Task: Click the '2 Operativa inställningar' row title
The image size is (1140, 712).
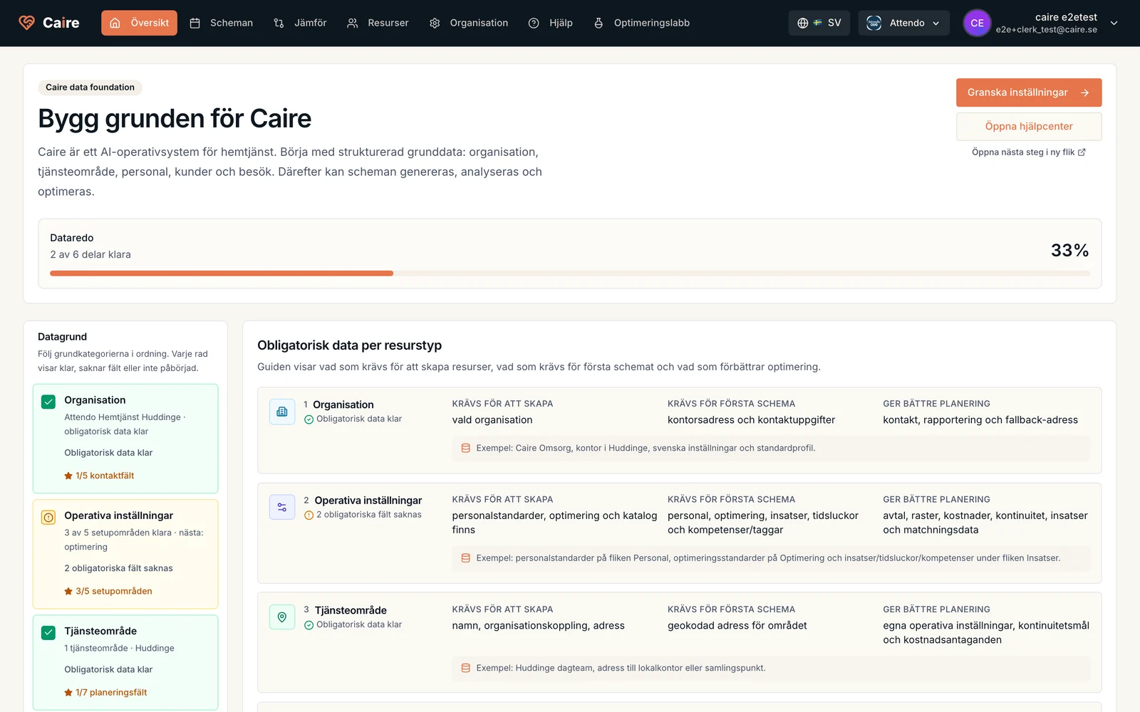Action: [363, 501]
